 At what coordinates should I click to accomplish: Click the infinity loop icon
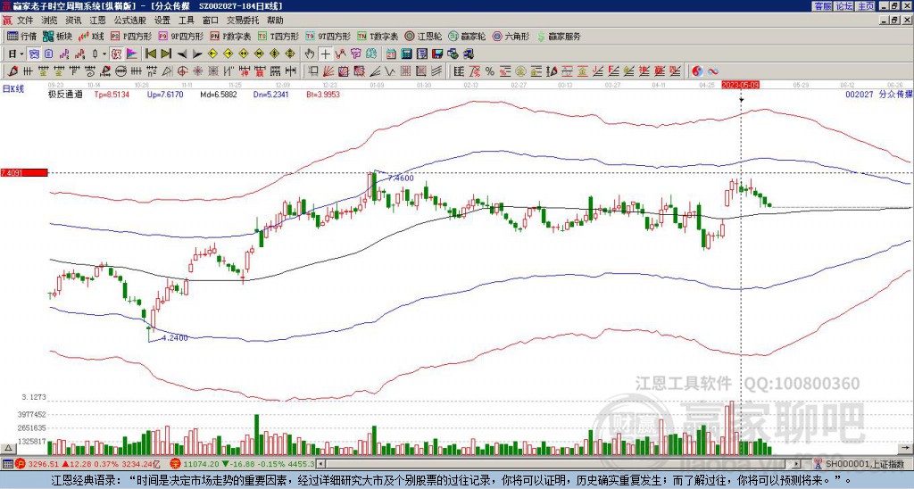point(713,71)
